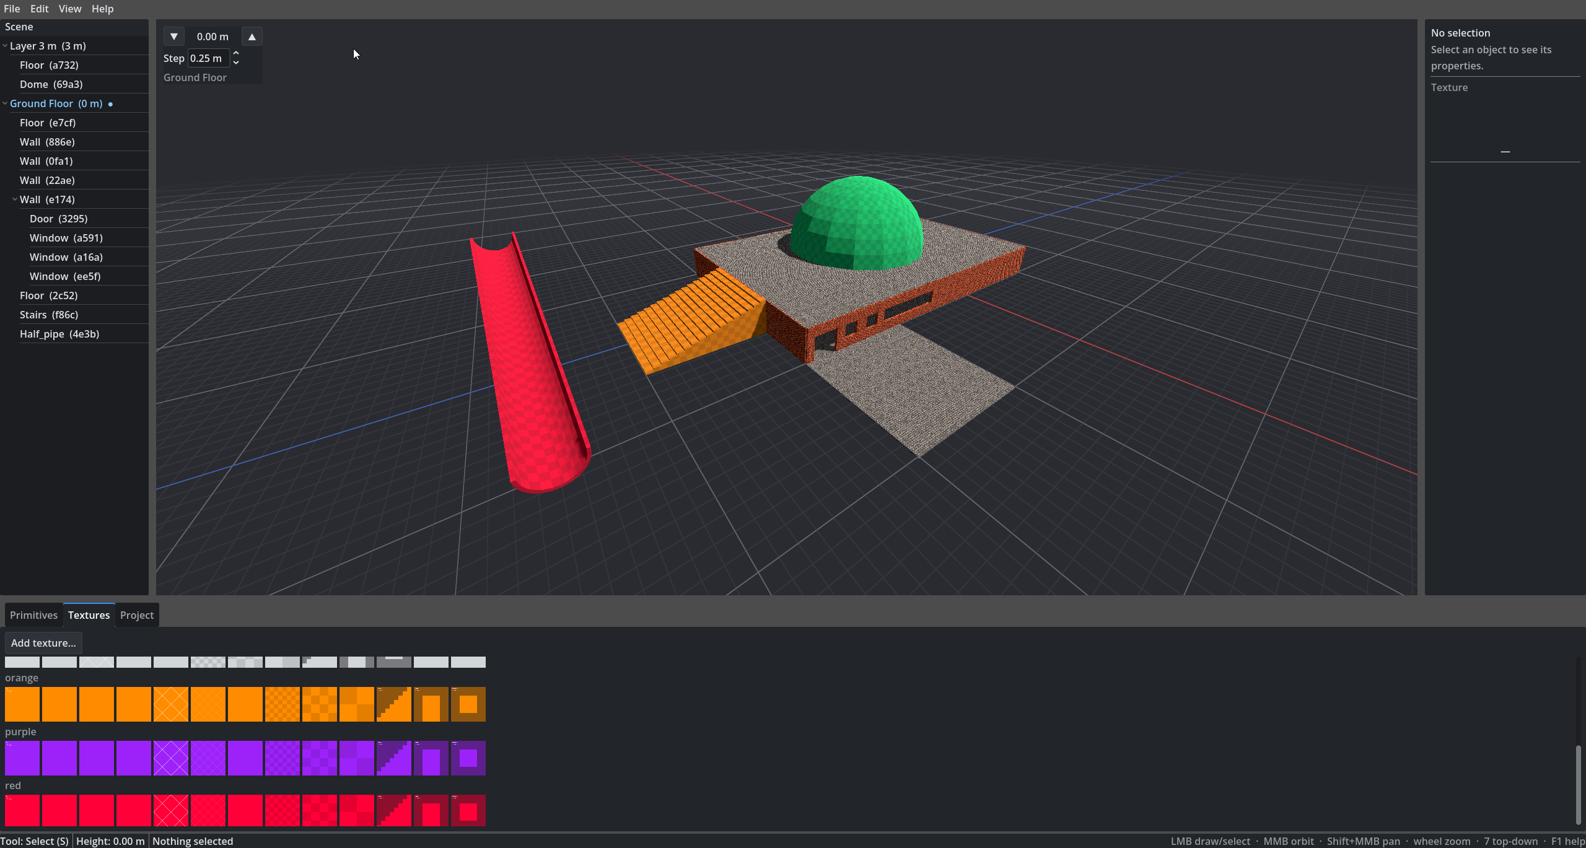Screen dimensions: 1586x848
Task: Increase the Step value with the spinner up arrow
Action: click(x=236, y=53)
